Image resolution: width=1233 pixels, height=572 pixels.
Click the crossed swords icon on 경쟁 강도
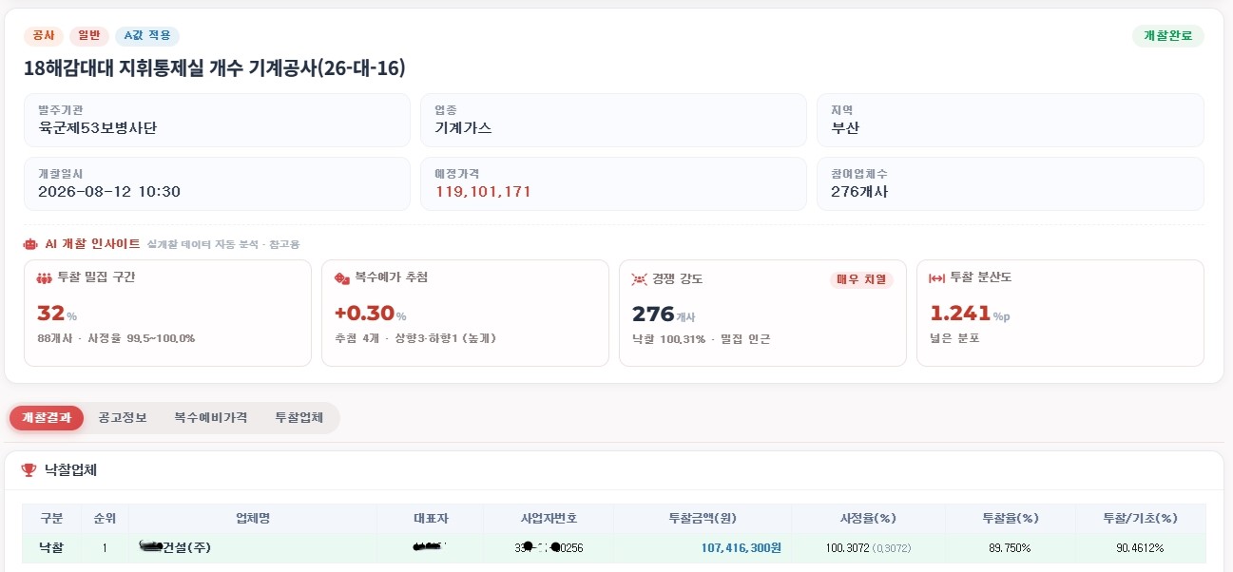pyautogui.click(x=640, y=279)
